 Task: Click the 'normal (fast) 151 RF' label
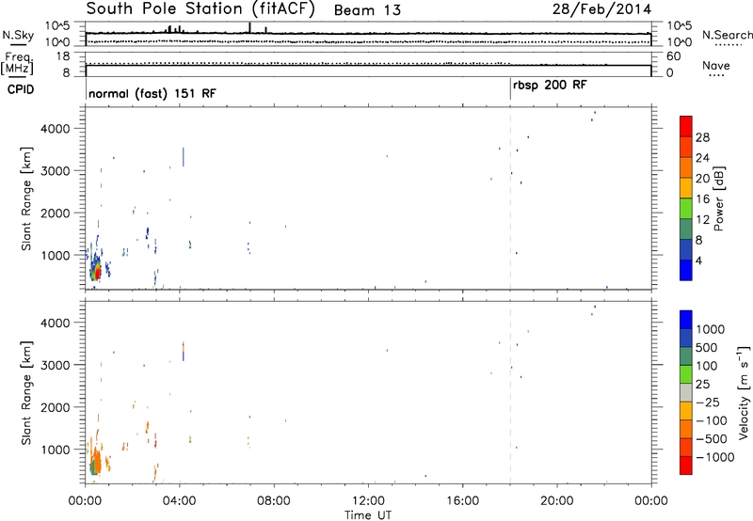coord(152,93)
